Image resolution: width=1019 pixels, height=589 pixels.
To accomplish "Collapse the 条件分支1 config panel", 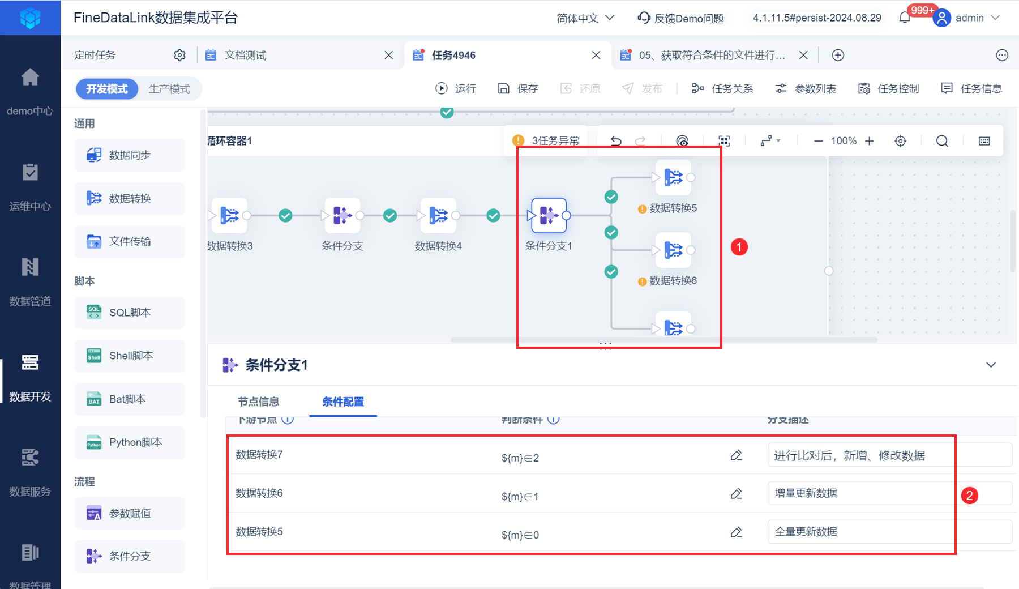I will 991,365.
